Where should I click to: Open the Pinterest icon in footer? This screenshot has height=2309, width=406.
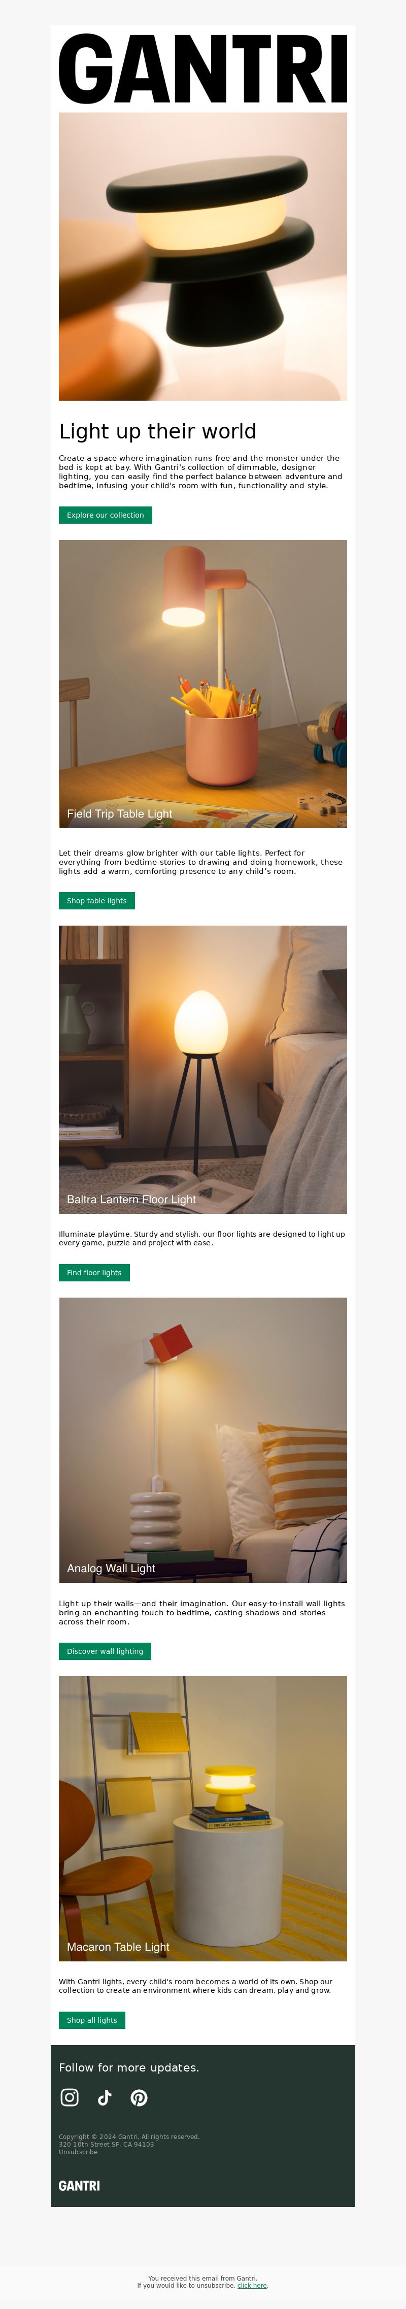pyautogui.click(x=139, y=2097)
